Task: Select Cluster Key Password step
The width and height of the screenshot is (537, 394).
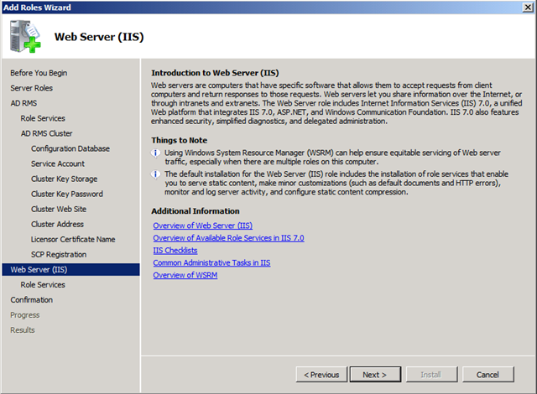Action: click(67, 194)
